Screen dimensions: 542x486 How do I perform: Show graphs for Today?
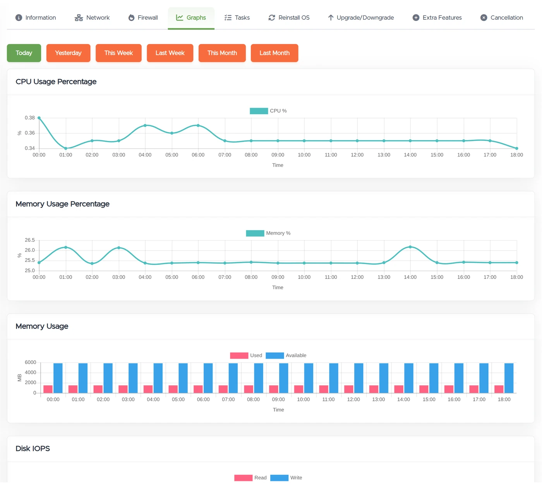pos(24,53)
